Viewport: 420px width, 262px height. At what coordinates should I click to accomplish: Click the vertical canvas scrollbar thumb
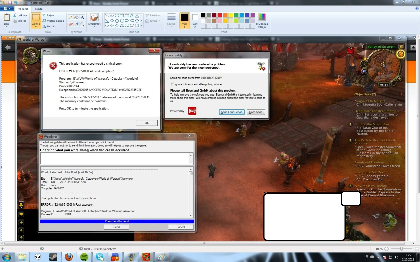pyautogui.click(x=417, y=116)
